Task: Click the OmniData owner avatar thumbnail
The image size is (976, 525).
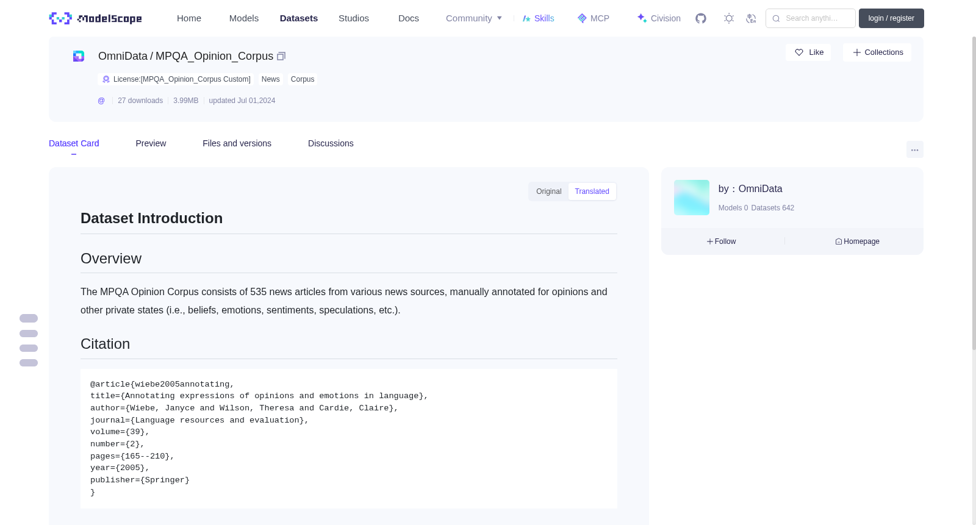Action: tap(692, 198)
